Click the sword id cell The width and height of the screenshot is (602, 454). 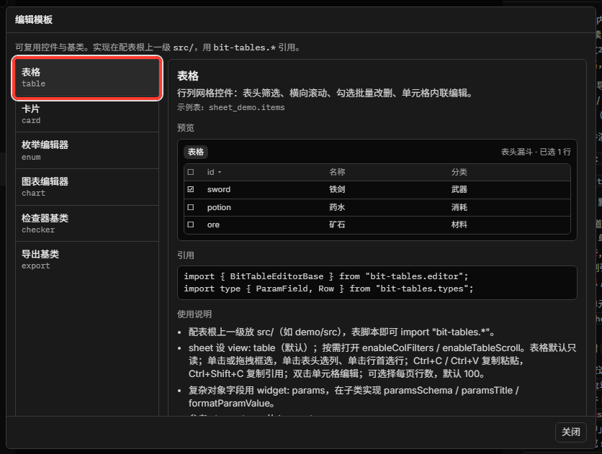click(x=219, y=189)
